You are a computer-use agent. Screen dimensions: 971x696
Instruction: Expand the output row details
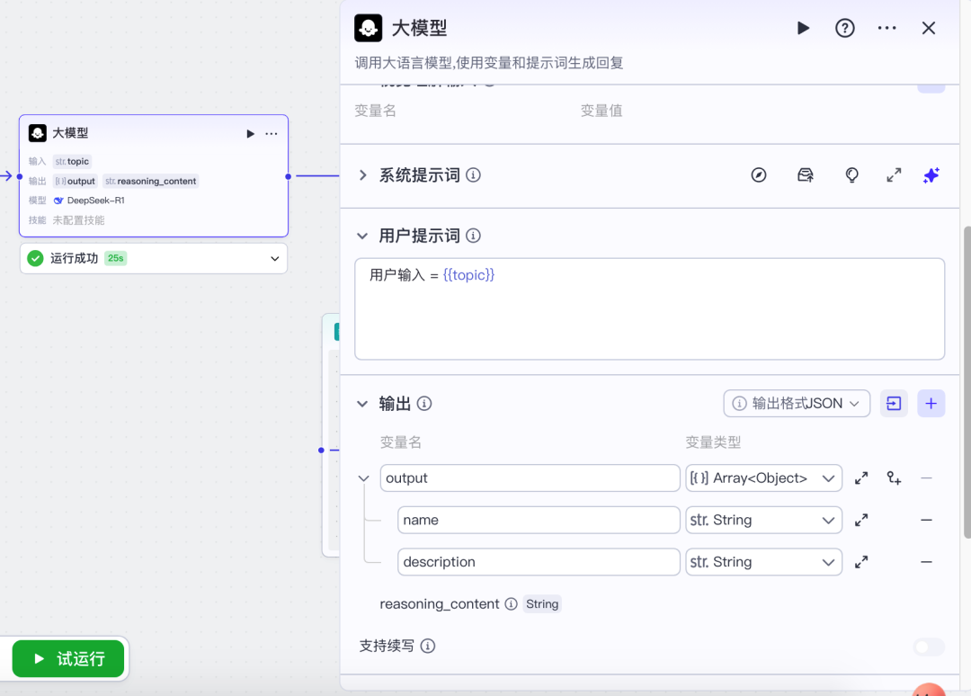(861, 478)
